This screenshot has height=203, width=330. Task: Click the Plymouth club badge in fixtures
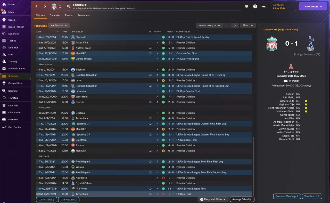(x=73, y=37)
